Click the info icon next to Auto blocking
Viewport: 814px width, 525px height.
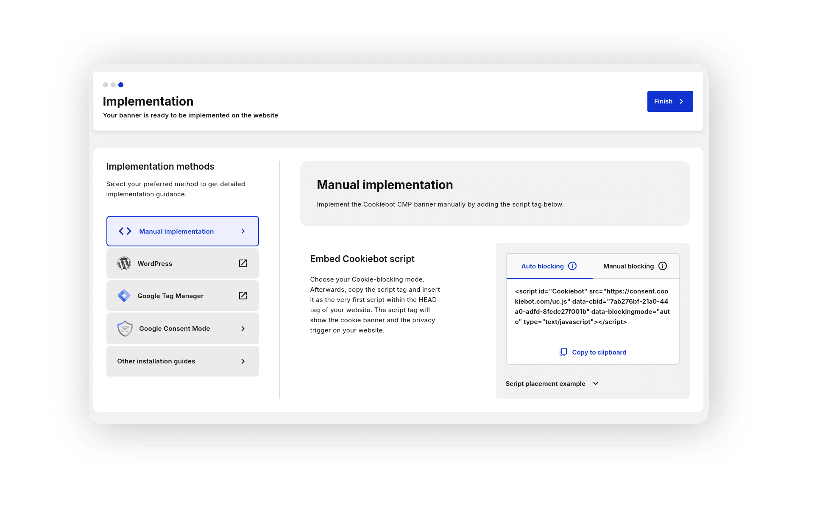[x=572, y=266]
